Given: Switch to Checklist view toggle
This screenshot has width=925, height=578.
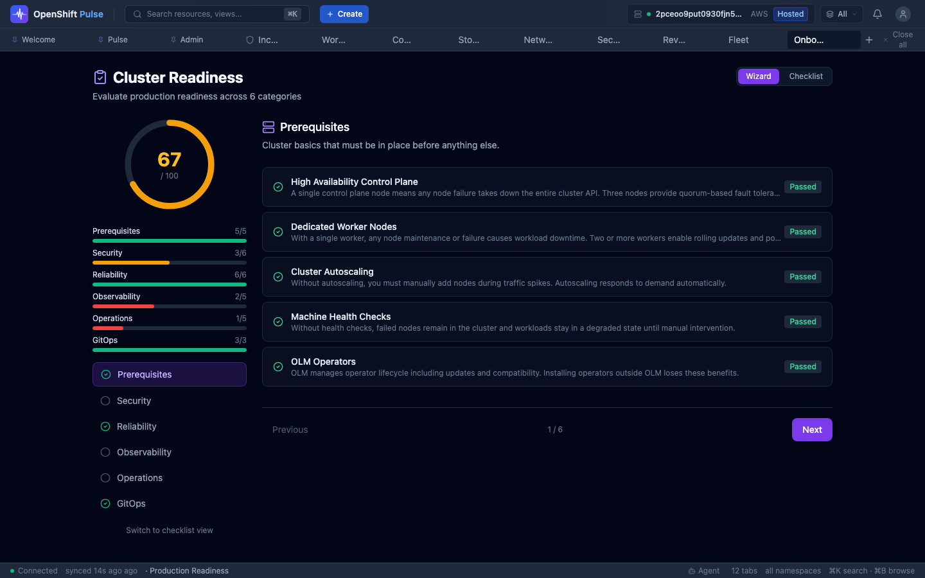Looking at the screenshot, I should pos(806,76).
